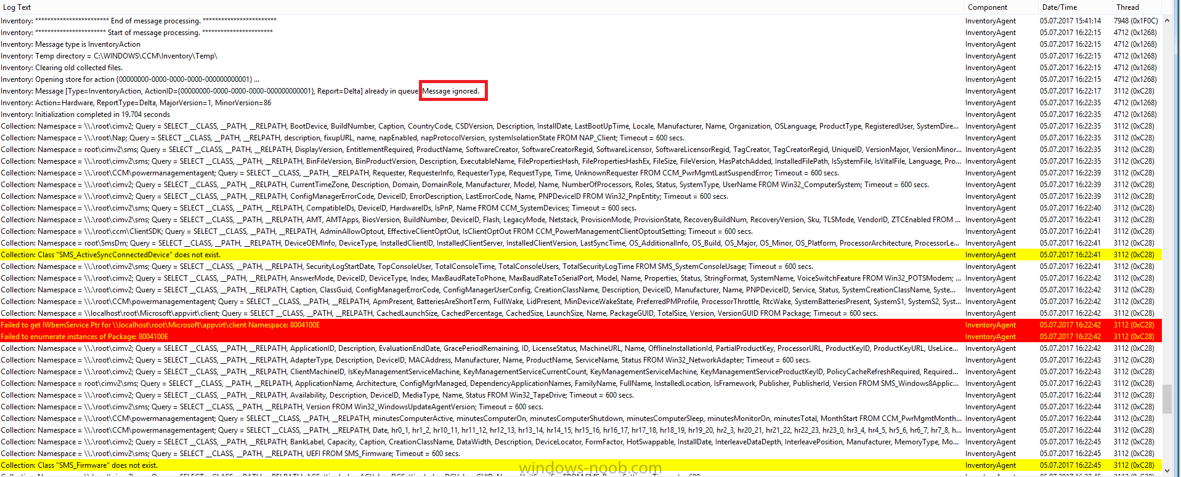Select 'Clearing old collected files' log entry

coord(62,68)
